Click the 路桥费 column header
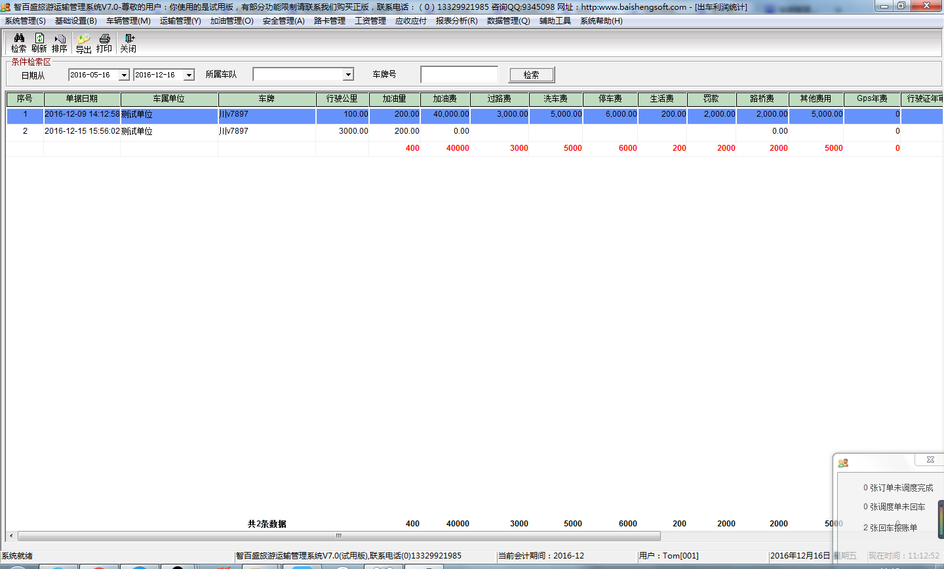The width and height of the screenshot is (944, 569). pos(762,99)
